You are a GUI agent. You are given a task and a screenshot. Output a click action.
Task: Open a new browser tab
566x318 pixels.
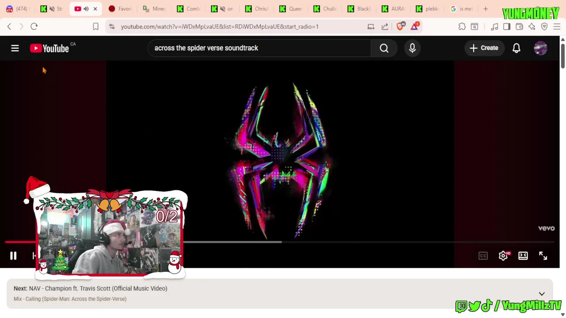(x=486, y=9)
